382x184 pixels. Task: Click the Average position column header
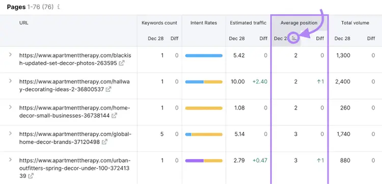click(299, 23)
